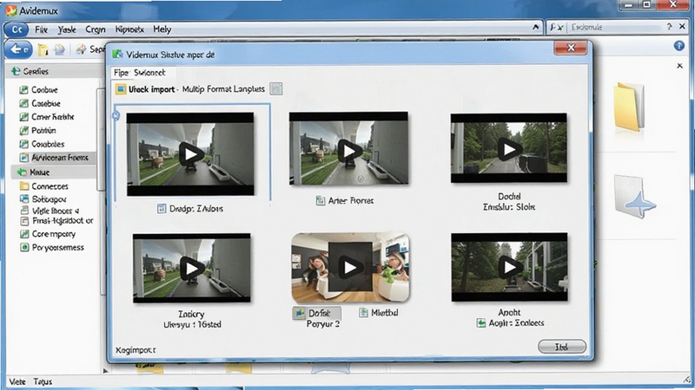The image size is (695, 390).
Task: Click the icon beside Arter Florres label
Action: (x=320, y=201)
